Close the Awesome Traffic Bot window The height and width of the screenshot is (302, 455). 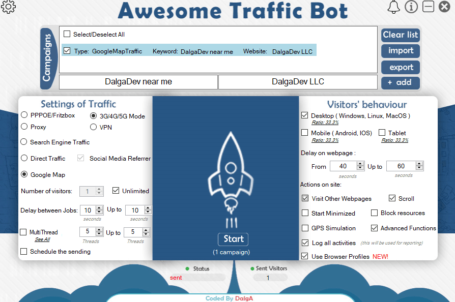point(444,7)
